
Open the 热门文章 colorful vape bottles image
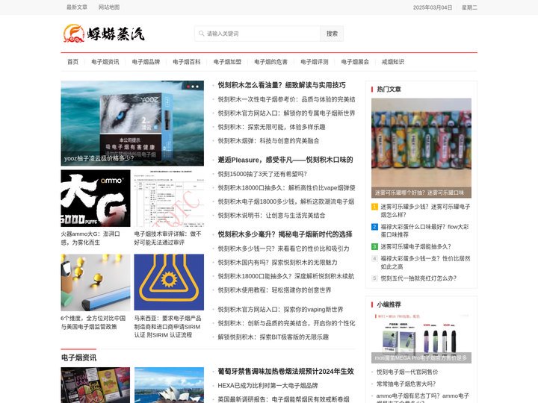421,148
